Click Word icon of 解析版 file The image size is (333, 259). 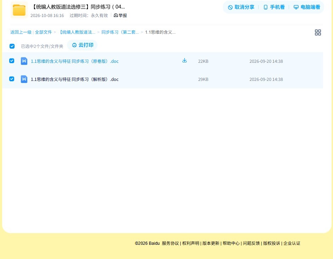pos(24,79)
